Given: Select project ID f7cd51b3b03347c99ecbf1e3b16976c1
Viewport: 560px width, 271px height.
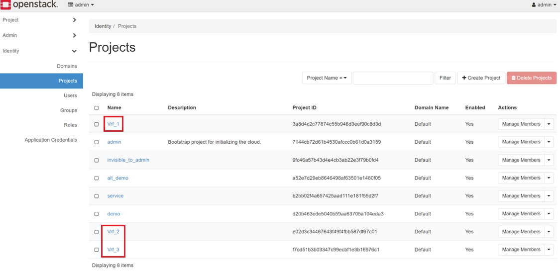Looking at the screenshot, I should click(x=336, y=250).
